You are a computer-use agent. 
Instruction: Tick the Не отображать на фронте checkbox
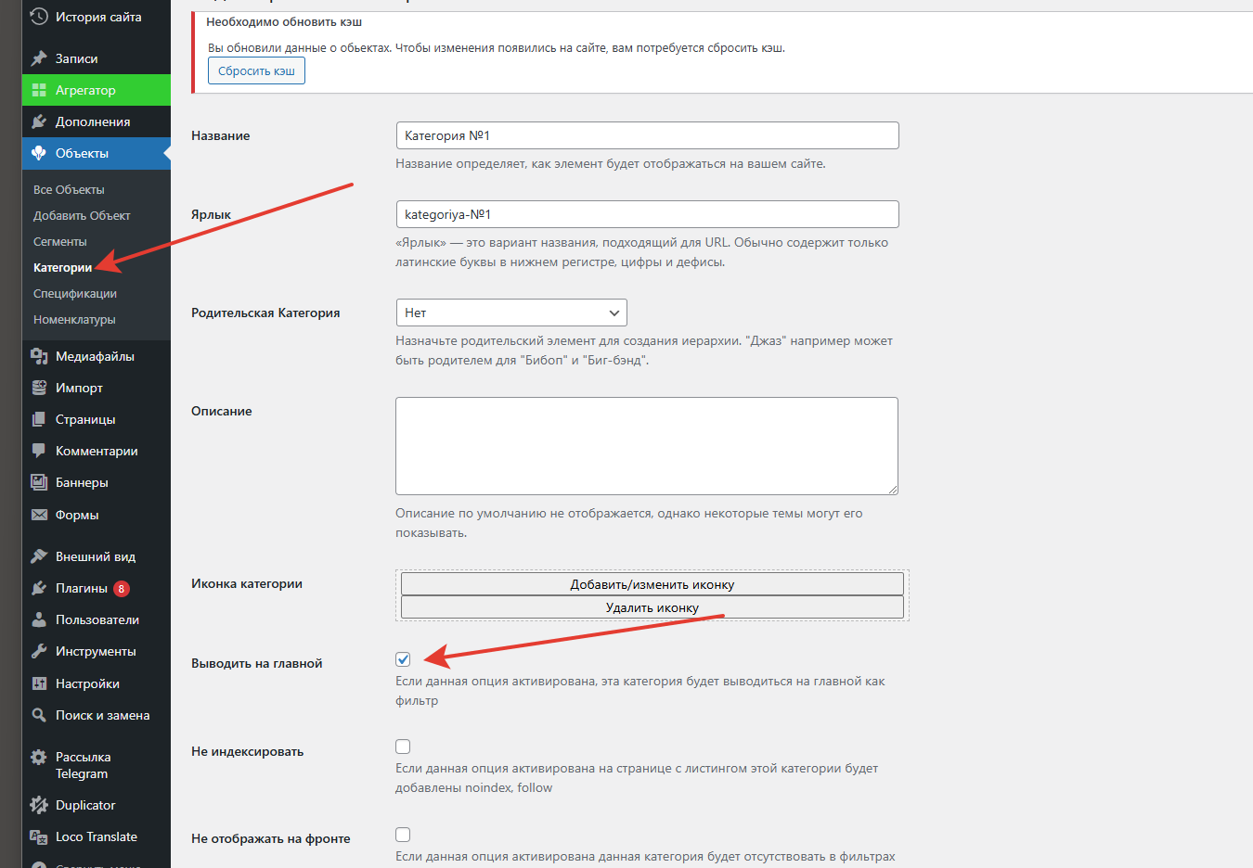[x=403, y=835]
